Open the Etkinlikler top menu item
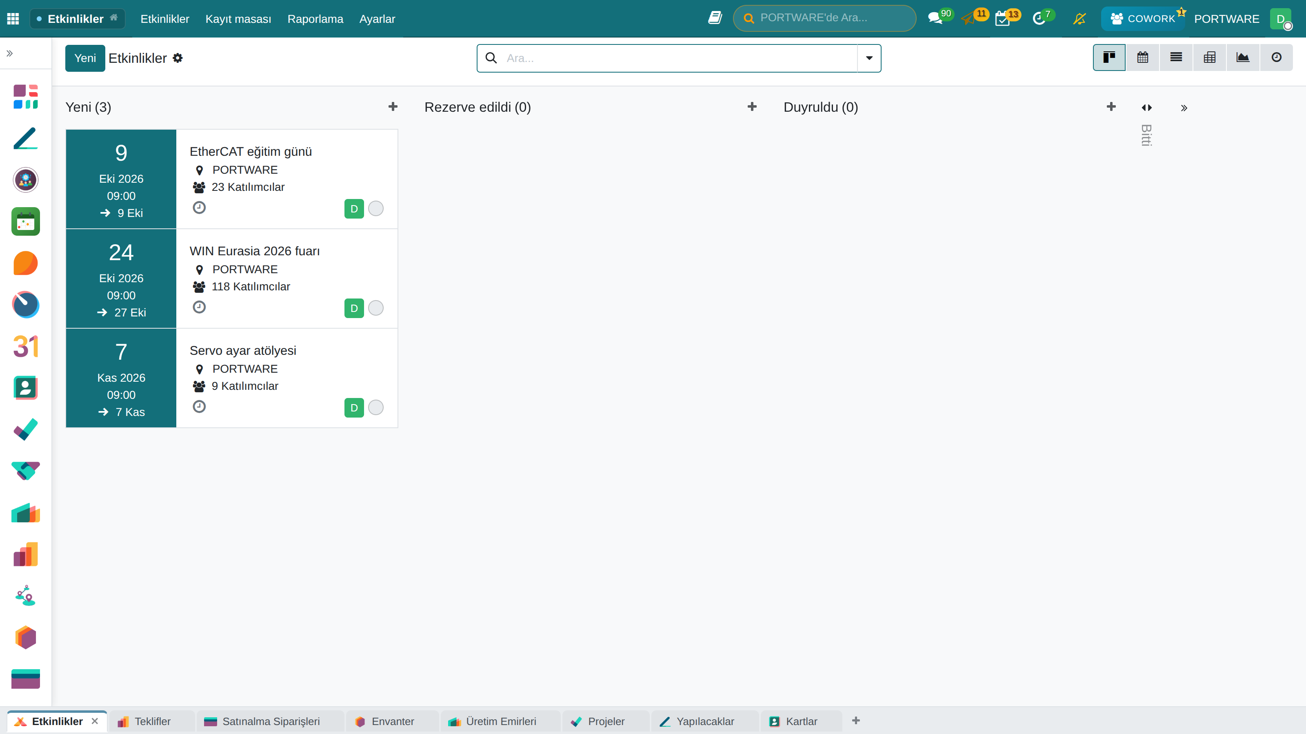Screen dimensions: 1306x734 click(165, 19)
